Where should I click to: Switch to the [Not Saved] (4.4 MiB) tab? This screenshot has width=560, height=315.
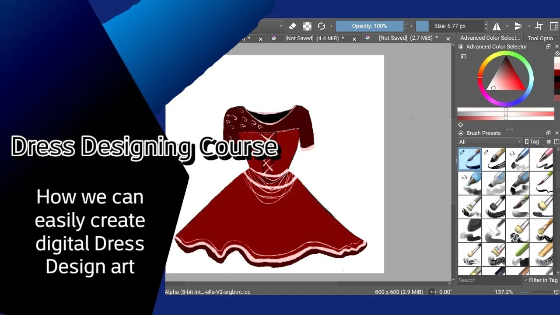coord(314,38)
